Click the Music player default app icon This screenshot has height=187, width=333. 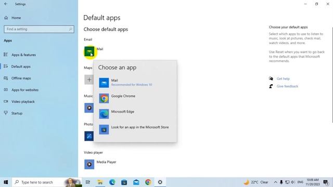89,108
